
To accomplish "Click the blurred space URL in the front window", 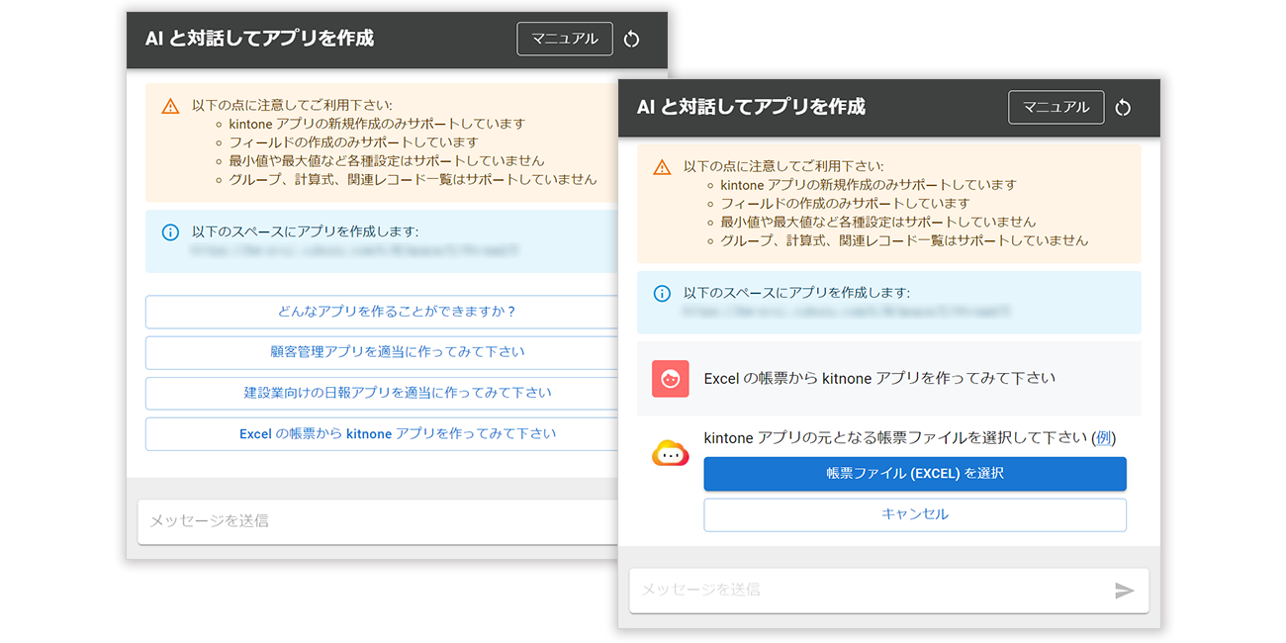I will point(847,312).
